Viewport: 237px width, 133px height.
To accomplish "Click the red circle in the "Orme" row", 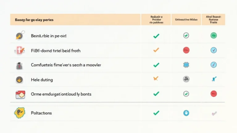I will point(214,94).
